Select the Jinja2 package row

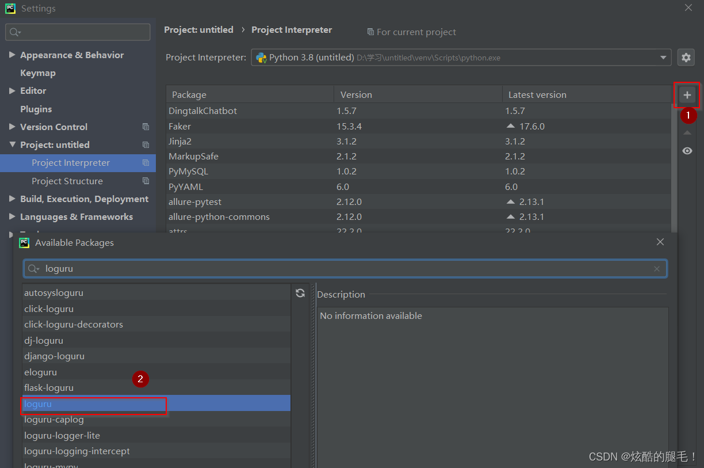(419, 141)
